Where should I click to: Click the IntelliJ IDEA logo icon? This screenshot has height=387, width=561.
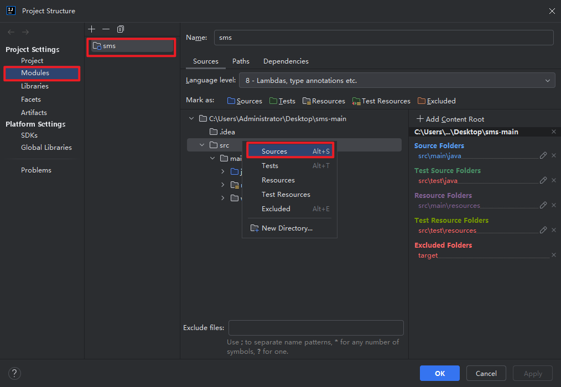click(x=11, y=11)
